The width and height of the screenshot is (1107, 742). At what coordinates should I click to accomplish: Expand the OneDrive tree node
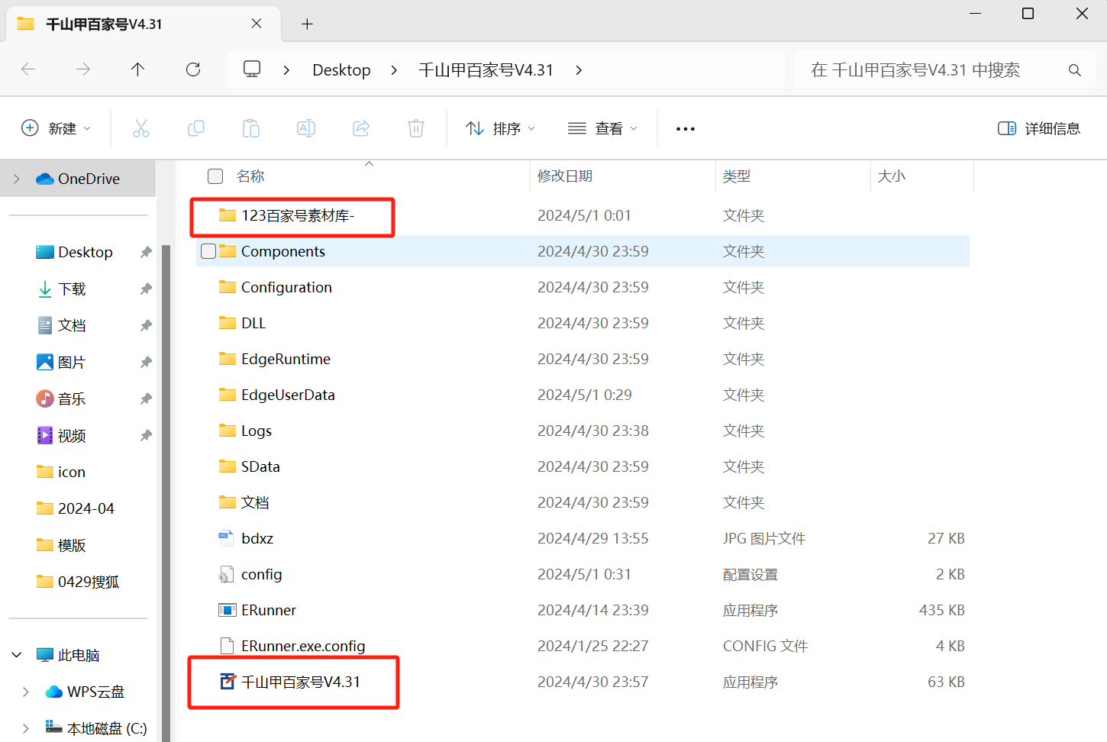17,179
